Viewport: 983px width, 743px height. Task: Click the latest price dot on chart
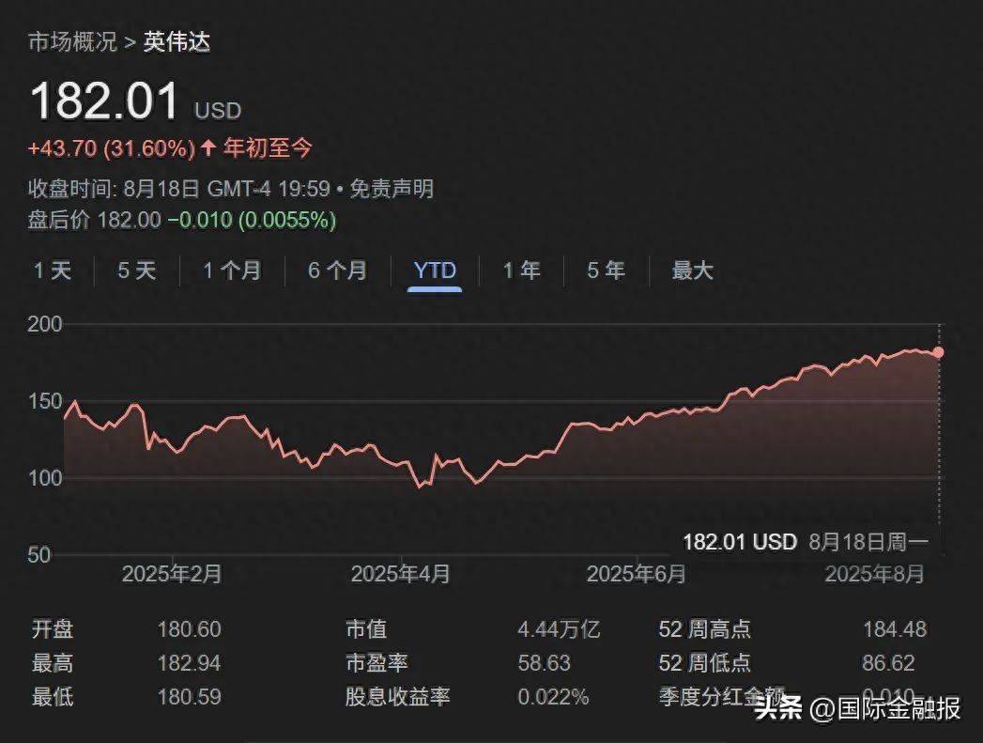coord(938,352)
